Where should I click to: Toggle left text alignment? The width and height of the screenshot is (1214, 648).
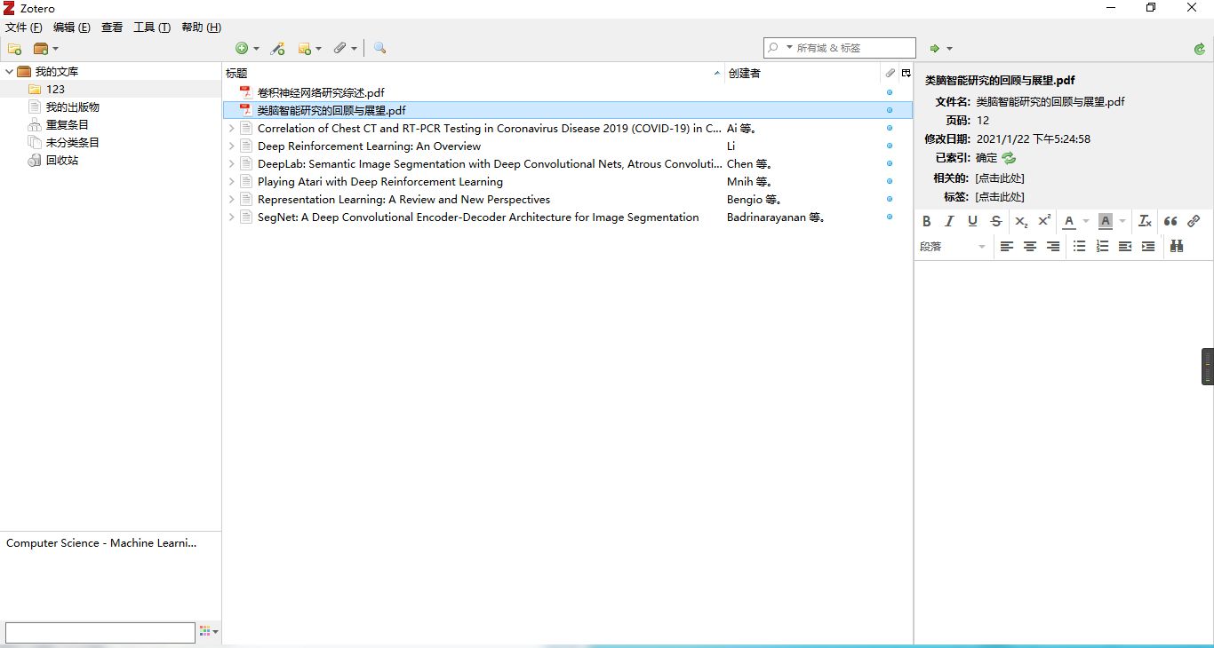1007,246
